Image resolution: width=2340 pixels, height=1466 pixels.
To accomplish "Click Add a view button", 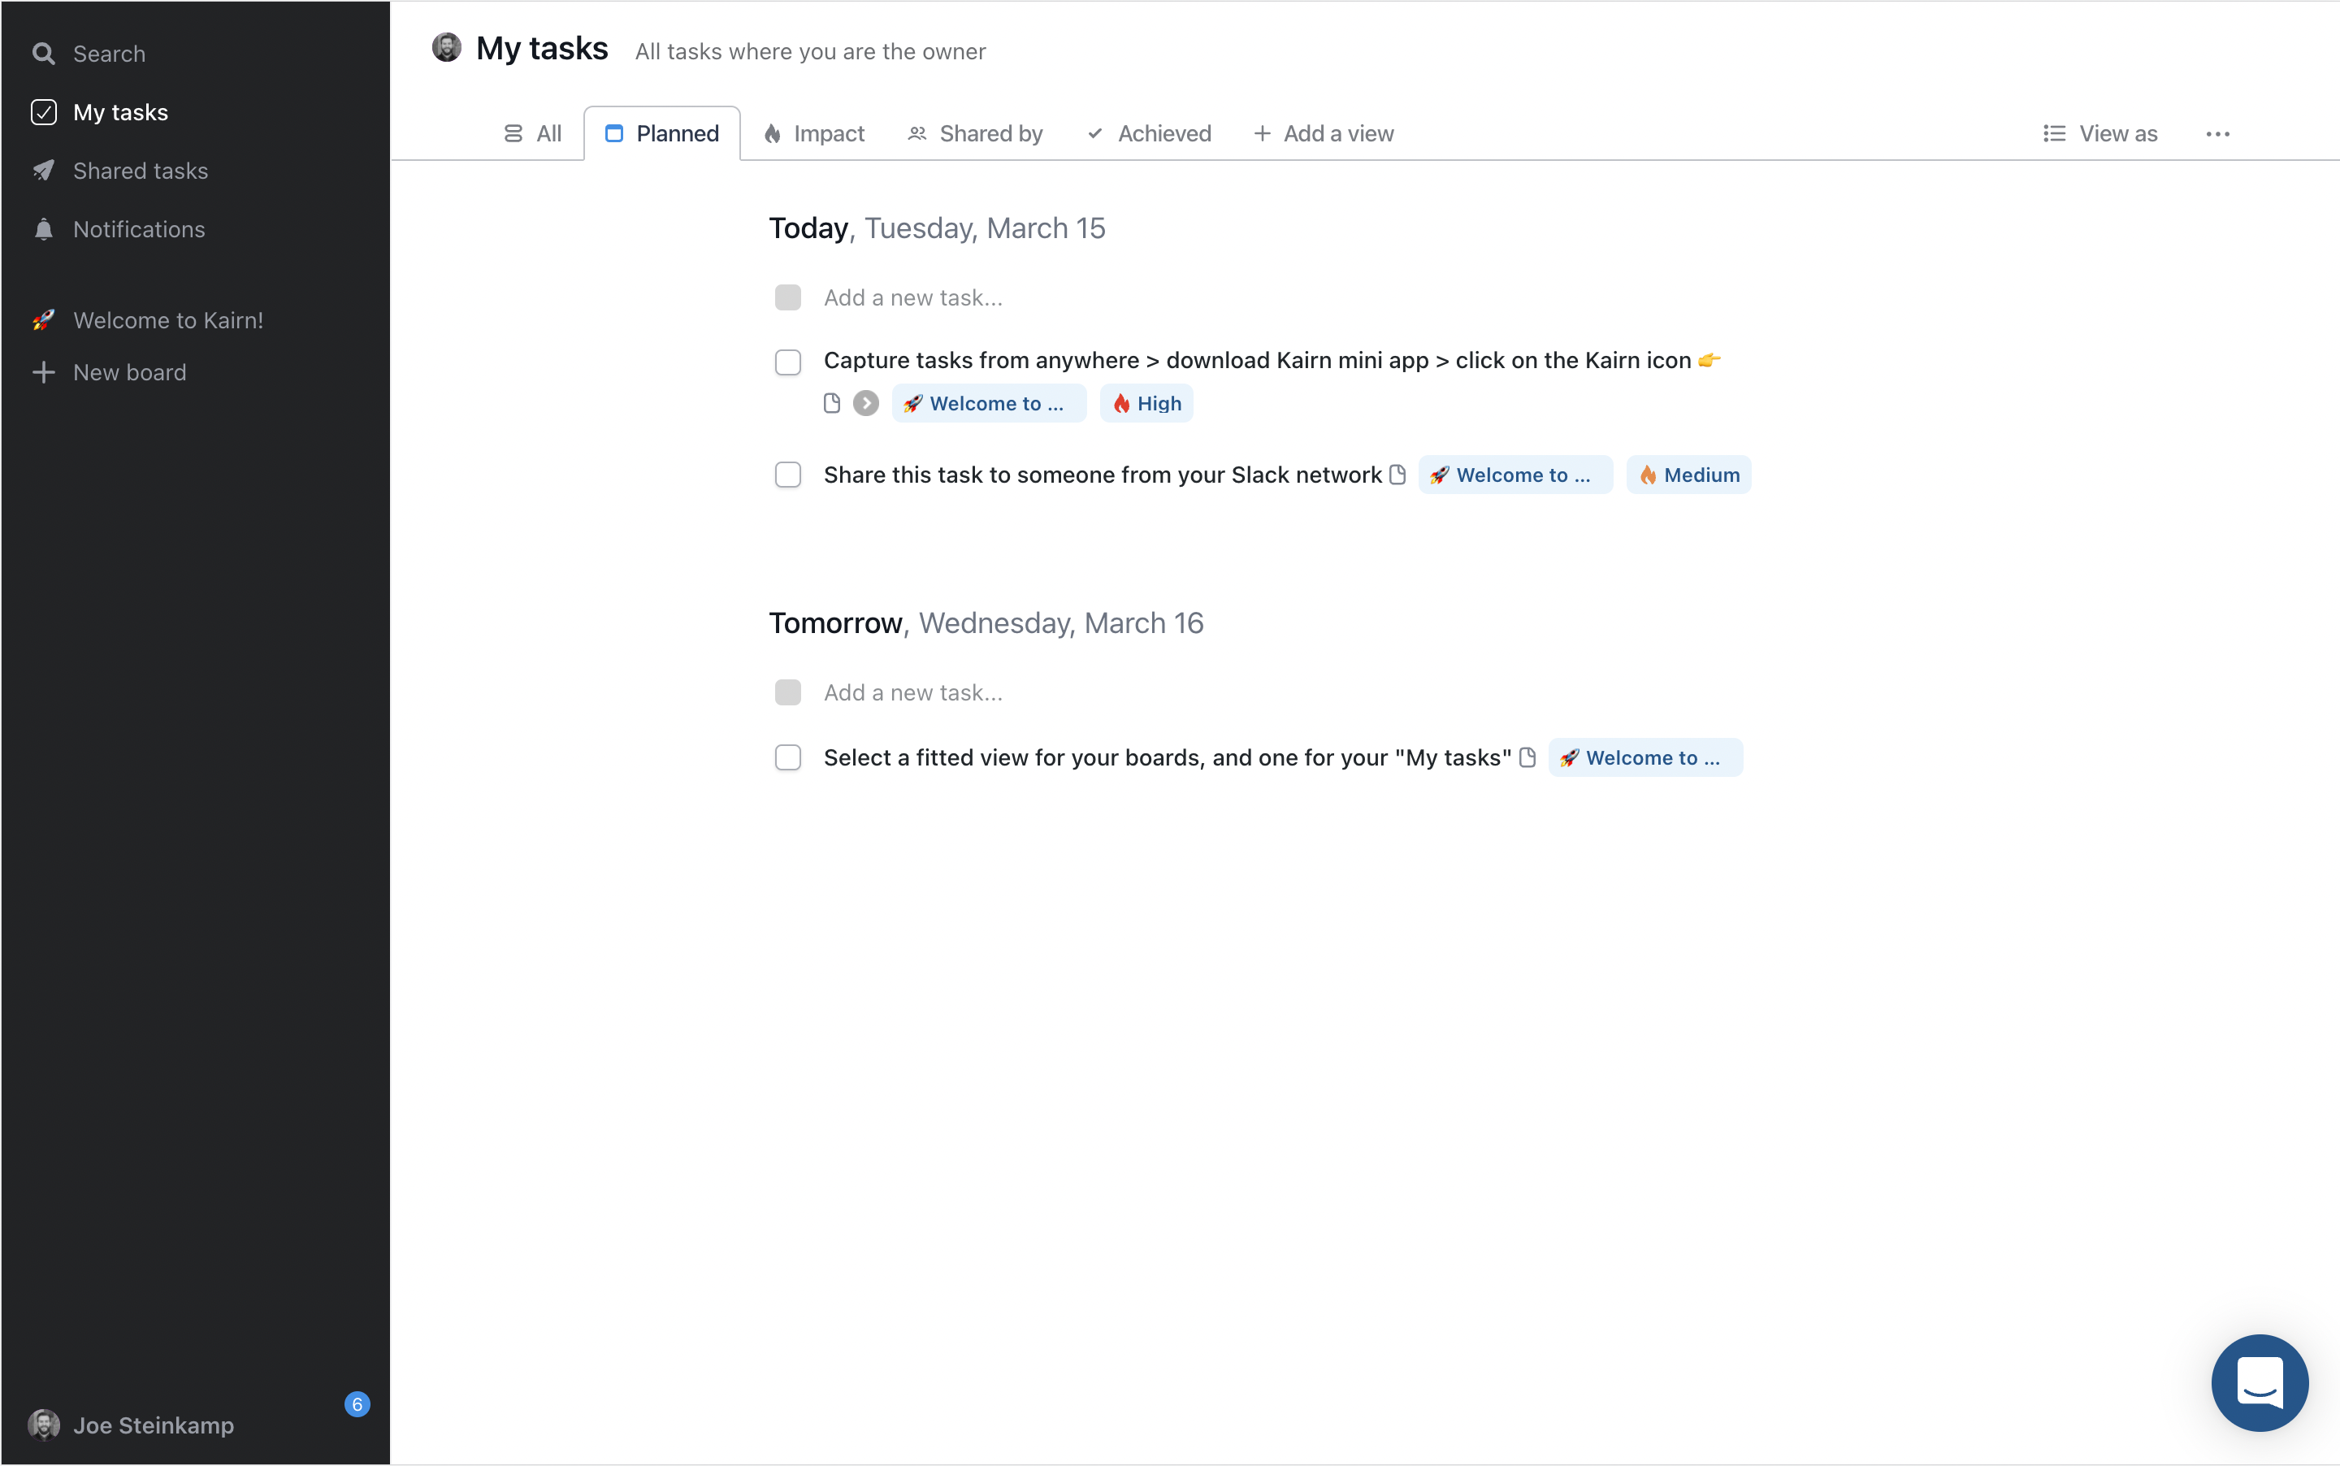I will point(1324,134).
